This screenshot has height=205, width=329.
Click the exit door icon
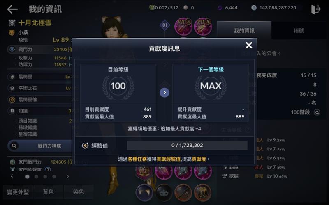[x=316, y=9]
